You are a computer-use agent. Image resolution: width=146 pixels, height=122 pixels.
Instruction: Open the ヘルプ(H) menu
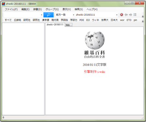point(92,9)
